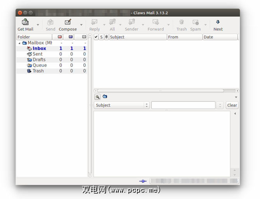Click the Reply toolbar icon
This screenshot has height=199, width=260.
click(94, 22)
